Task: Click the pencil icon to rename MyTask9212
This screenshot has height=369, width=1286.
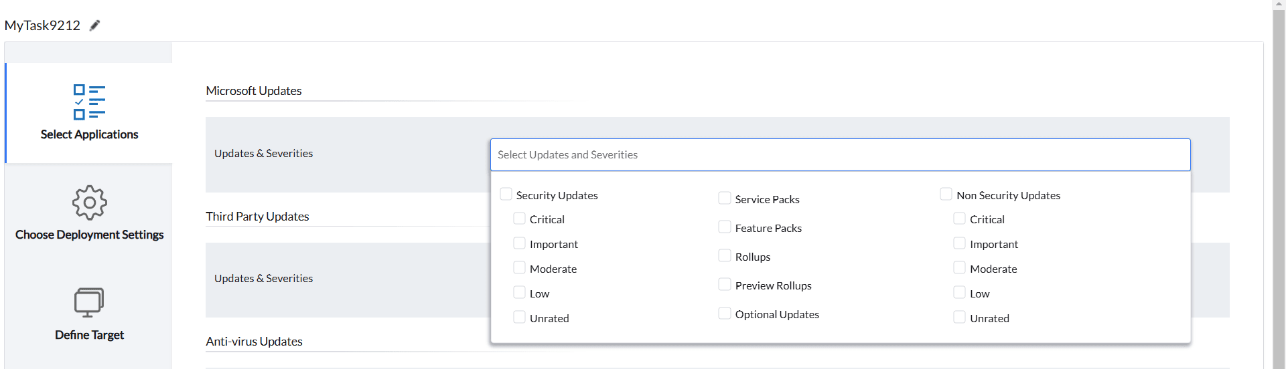Action: click(x=95, y=25)
